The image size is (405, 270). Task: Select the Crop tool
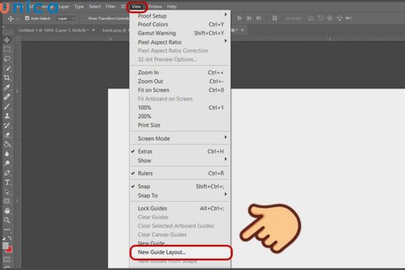pos(7,78)
